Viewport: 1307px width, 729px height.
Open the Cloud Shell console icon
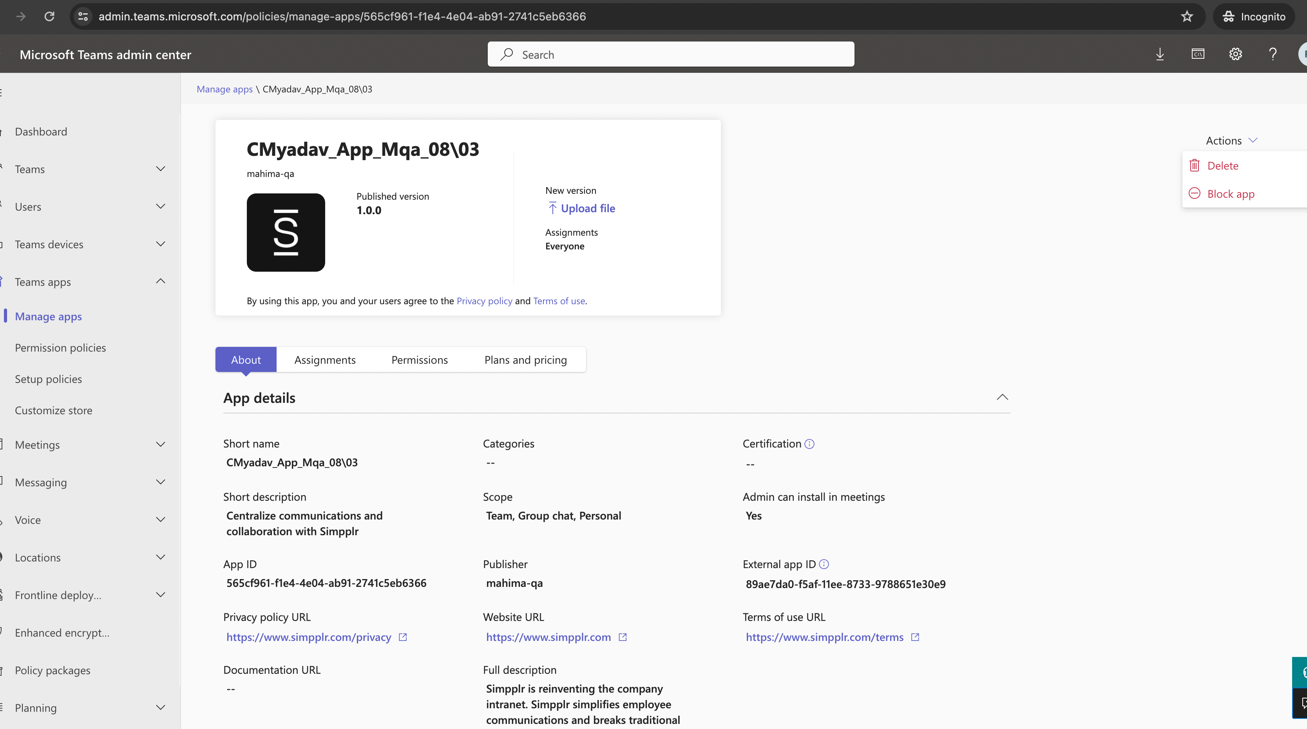(1197, 54)
